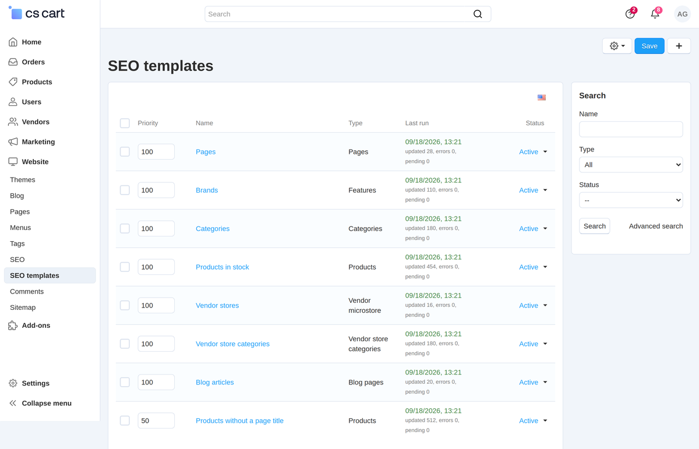Open the Status dropdown in search panel

tap(631, 200)
